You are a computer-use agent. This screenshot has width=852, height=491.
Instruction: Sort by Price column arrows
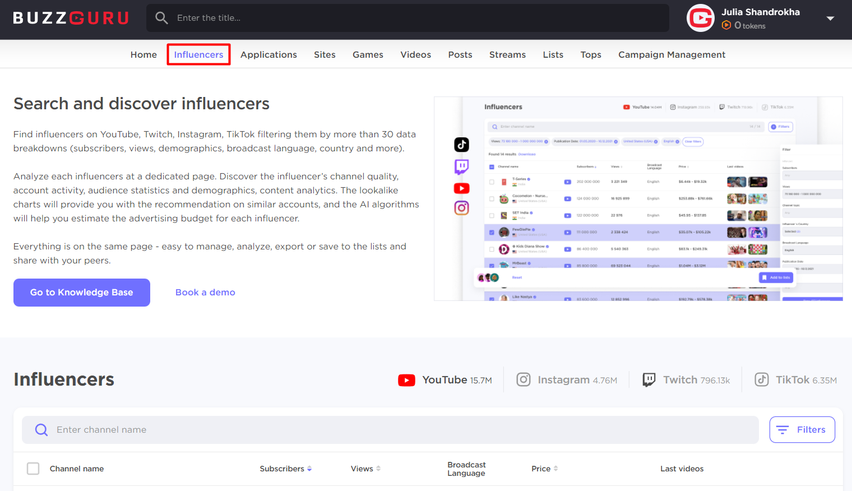coord(555,469)
